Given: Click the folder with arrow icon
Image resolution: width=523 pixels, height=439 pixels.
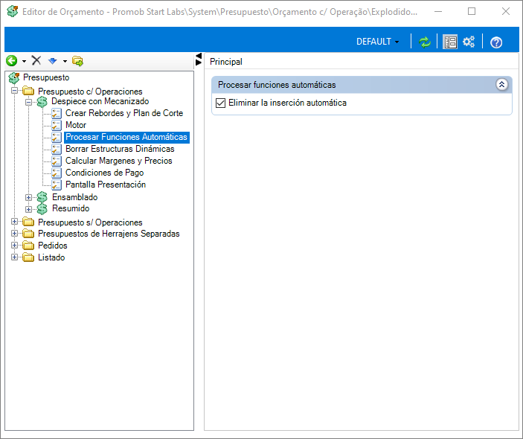Looking at the screenshot, I should click(x=77, y=61).
